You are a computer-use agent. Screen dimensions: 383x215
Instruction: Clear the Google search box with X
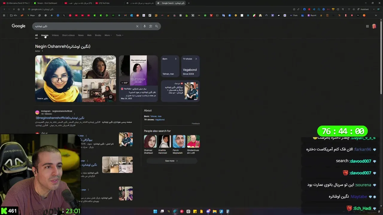[137, 26]
